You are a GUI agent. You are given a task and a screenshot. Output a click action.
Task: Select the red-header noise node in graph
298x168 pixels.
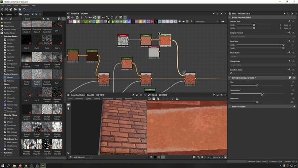(x=123, y=40)
